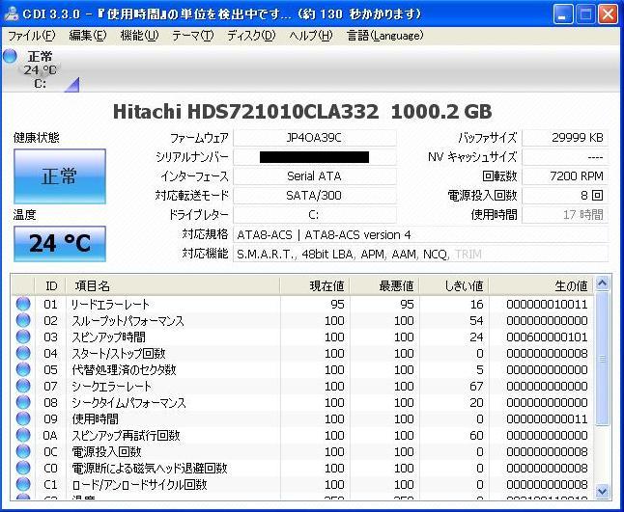Click the 17 時間 usage hours field
The image size is (624, 512).
[x=565, y=214]
